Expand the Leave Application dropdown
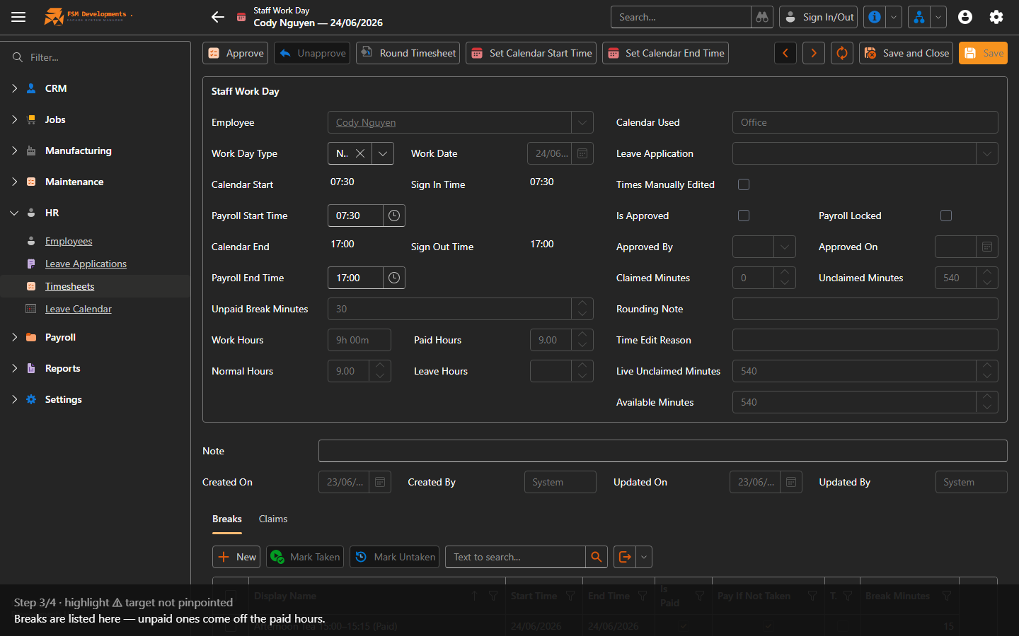 click(x=987, y=153)
